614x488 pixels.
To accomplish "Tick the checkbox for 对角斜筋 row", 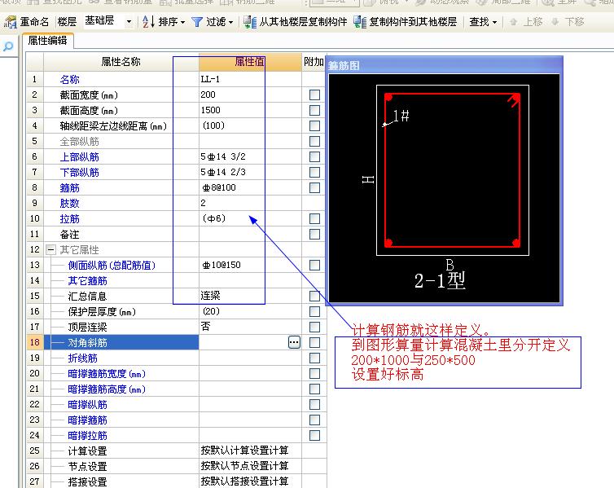I will (x=314, y=343).
